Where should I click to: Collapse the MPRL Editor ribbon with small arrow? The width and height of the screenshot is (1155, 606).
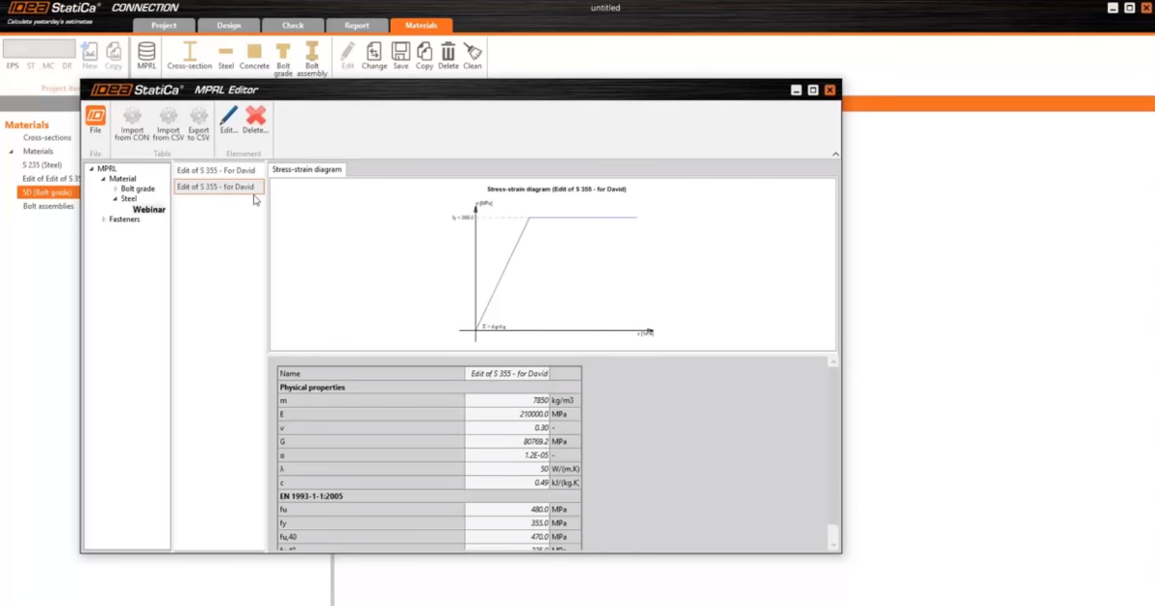click(x=834, y=154)
